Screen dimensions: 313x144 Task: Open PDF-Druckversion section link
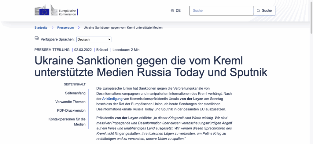(x=71, y=110)
